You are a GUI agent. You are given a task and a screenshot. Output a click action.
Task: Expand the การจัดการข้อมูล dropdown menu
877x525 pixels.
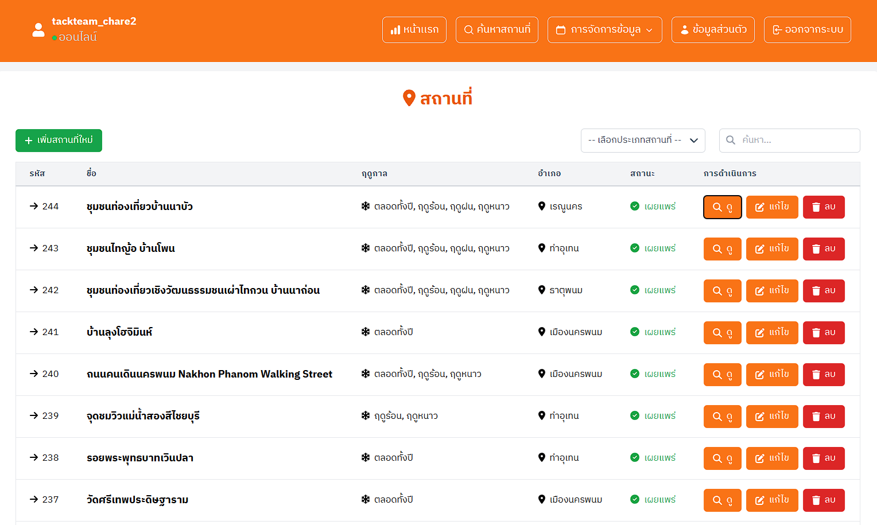[x=604, y=30]
